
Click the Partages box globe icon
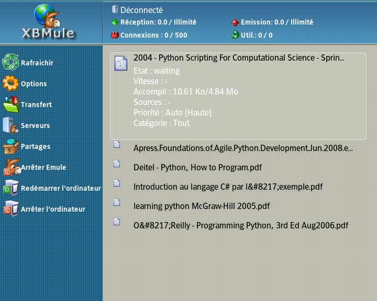coord(10,146)
